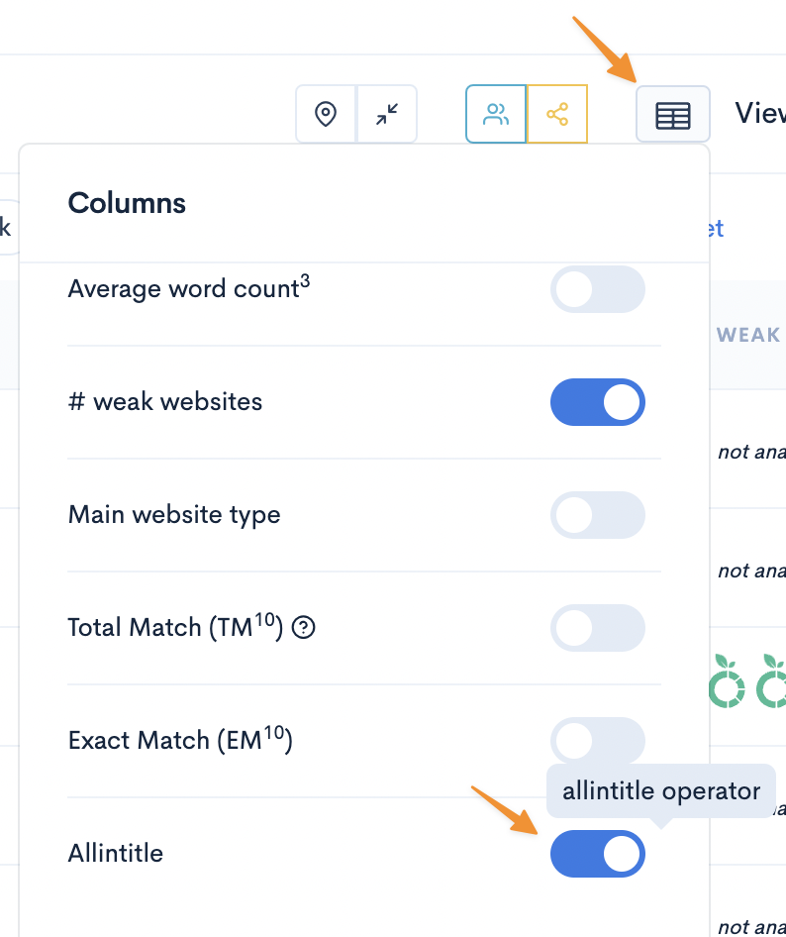Click the Main website type label
786x937 pixels.
coord(174,515)
